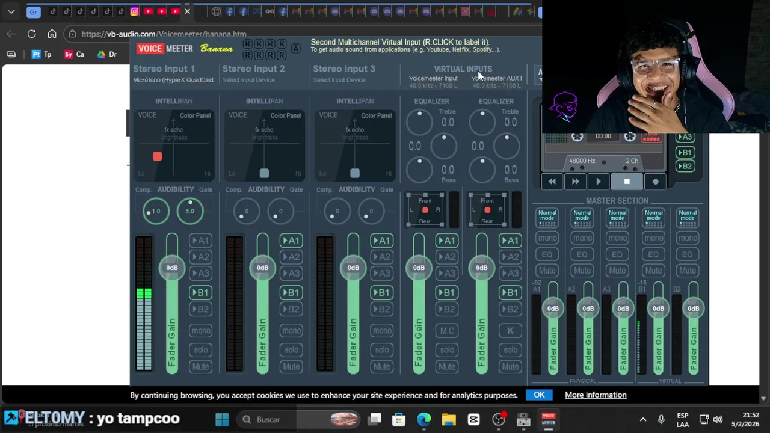Screen dimensions: 770x433
Task: Mute the Voicemeeter Input virtual strip
Action: point(447,366)
